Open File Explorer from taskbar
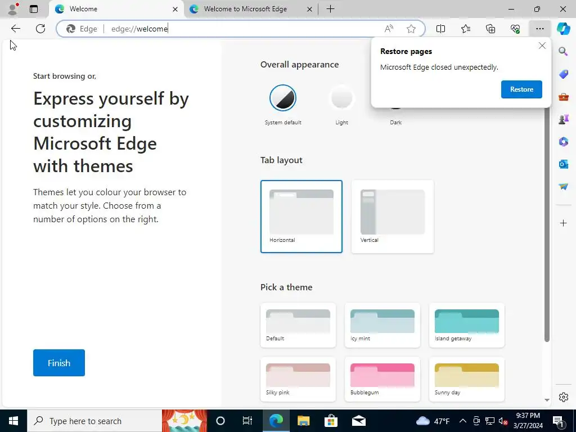 click(303, 421)
